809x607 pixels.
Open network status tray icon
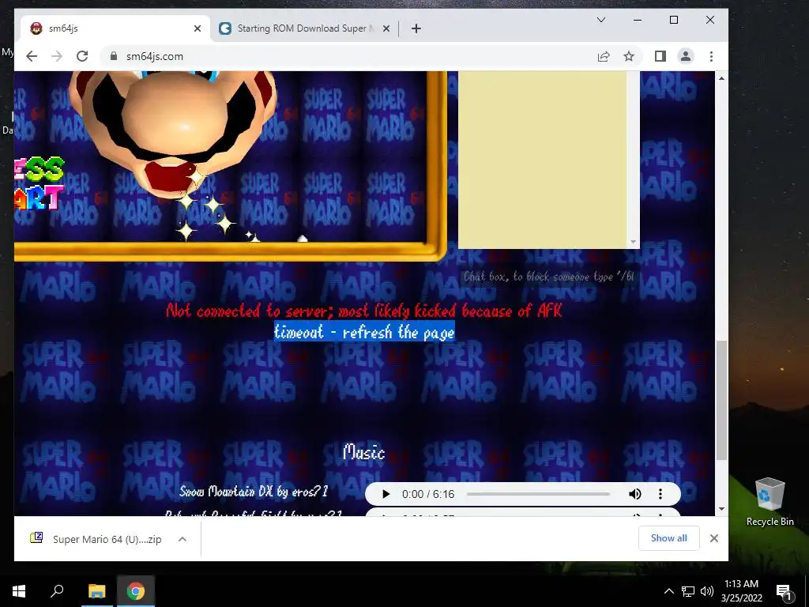688,591
